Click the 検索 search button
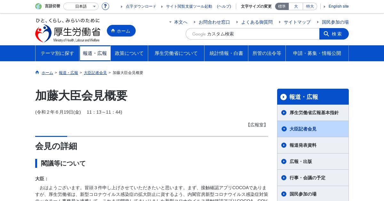This screenshot has height=201, width=384. tap(334, 34)
